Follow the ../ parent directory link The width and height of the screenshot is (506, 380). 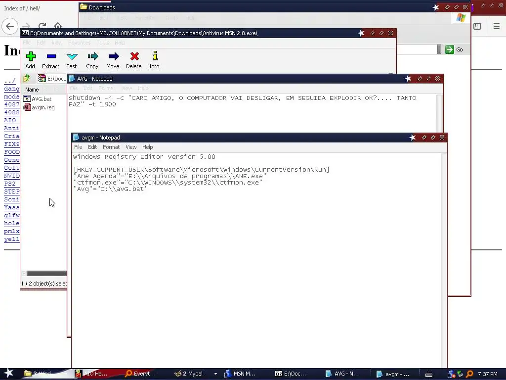tap(10, 81)
